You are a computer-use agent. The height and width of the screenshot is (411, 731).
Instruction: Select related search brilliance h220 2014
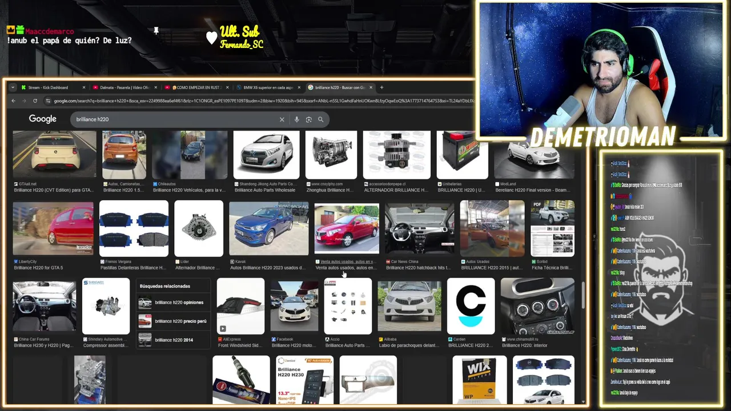172,340
